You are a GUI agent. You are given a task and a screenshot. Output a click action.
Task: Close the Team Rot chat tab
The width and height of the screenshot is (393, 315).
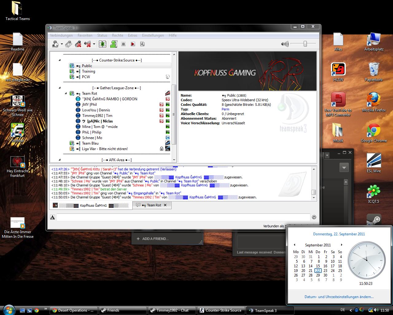pos(165,205)
